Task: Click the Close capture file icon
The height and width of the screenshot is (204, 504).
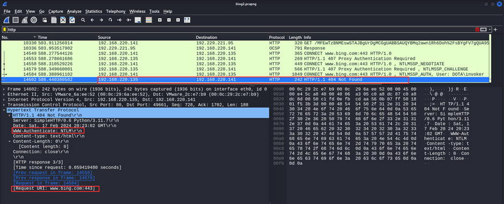Action: (63, 20)
